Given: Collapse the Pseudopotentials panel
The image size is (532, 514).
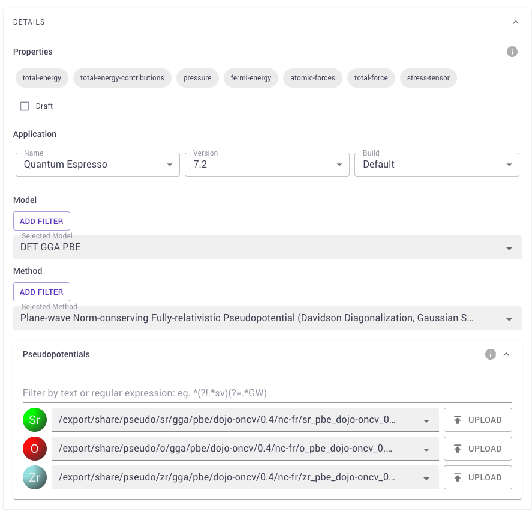Looking at the screenshot, I should pyautogui.click(x=506, y=354).
